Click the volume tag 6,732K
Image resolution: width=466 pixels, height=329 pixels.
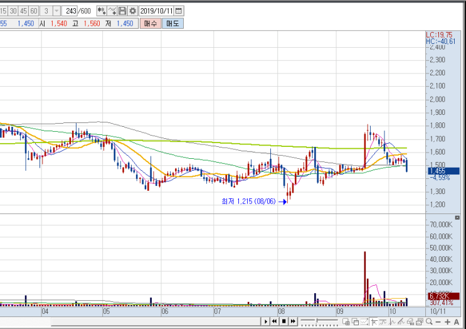click(x=443, y=296)
